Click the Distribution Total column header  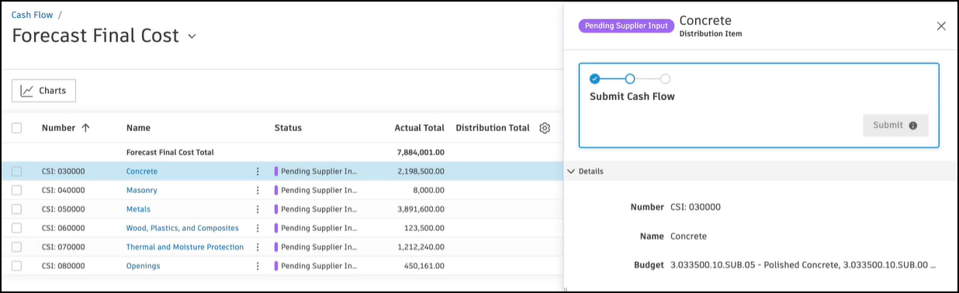pyautogui.click(x=493, y=128)
